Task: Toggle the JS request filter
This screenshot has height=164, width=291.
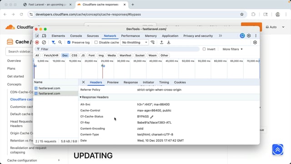Action: point(83,56)
